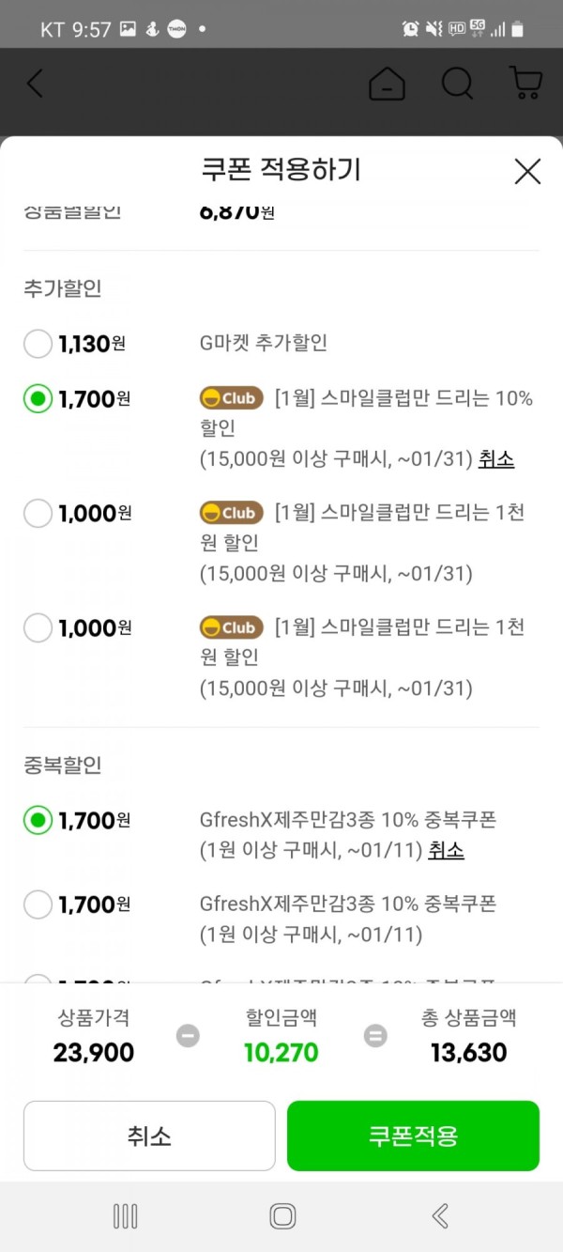
Task: Tap 취소 link on GfreshX 중복쿠폰
Action: coord(446,851)
